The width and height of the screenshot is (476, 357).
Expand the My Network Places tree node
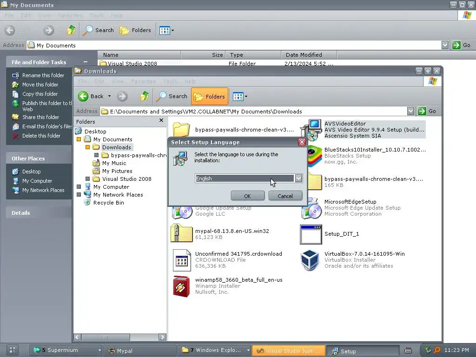pyautogui.click(x=79, y=195)
